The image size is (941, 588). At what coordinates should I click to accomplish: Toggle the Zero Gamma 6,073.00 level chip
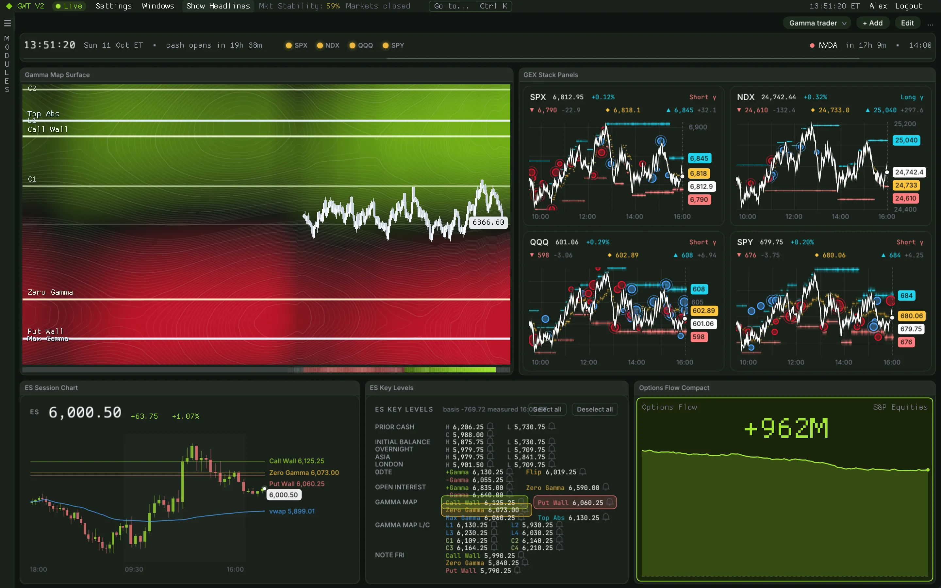click(x=487, y=510)
